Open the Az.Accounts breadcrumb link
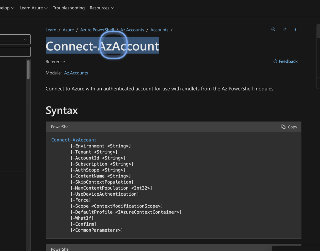 tap(132, 30)
